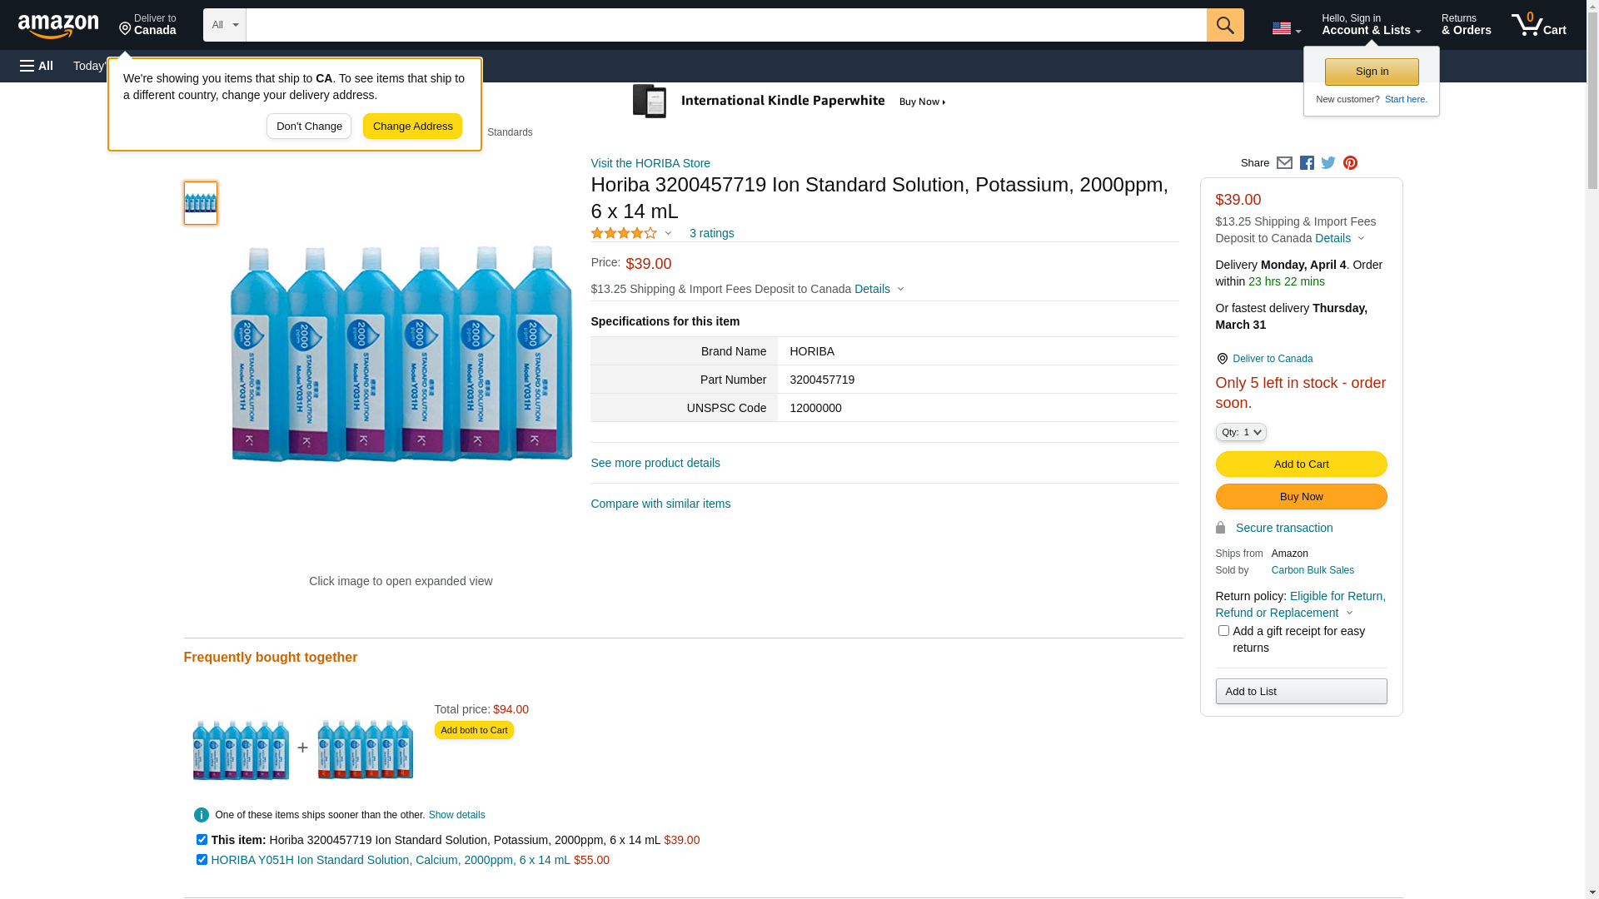The width and height of the screenshot is (1599, 899).
Task: Share product via email icon
Action: point(1284,163)
